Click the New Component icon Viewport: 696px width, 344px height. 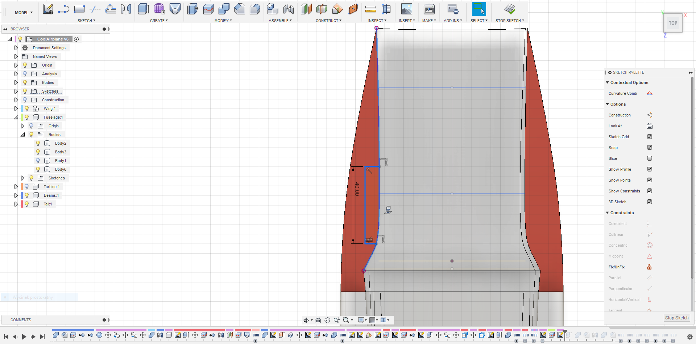pyautogui.click(x=273, y=9)
